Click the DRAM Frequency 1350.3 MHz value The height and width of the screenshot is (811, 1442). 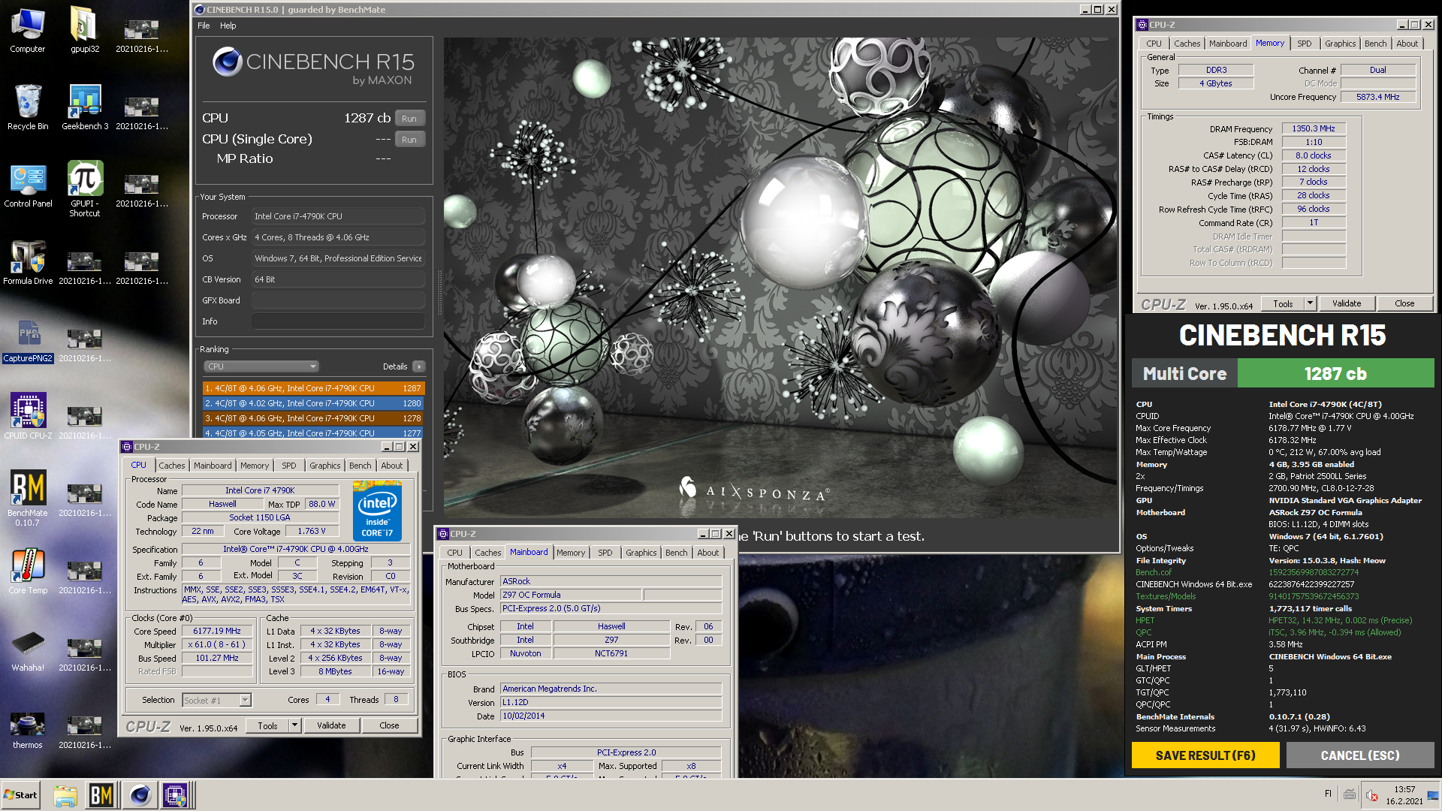pos(1314,128)
